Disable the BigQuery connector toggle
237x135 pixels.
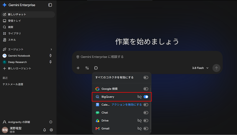[x=146, y=97]
